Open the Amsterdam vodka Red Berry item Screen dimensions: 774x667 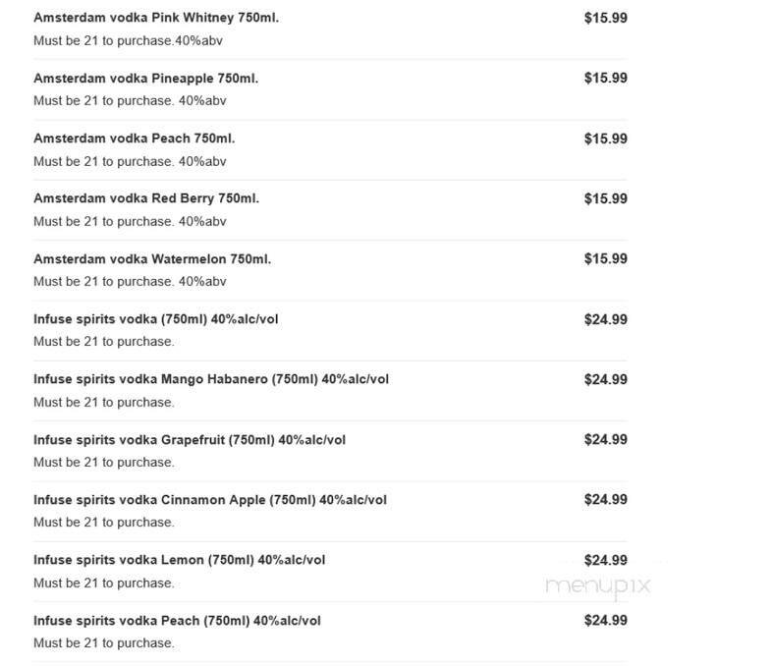146,198
